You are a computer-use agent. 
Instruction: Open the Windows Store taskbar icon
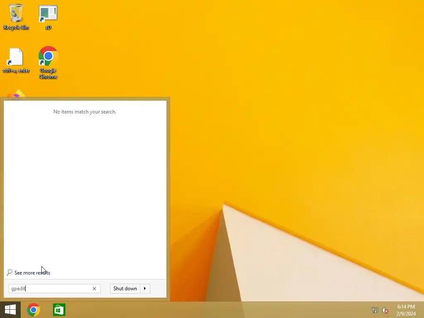click(59, 310)
